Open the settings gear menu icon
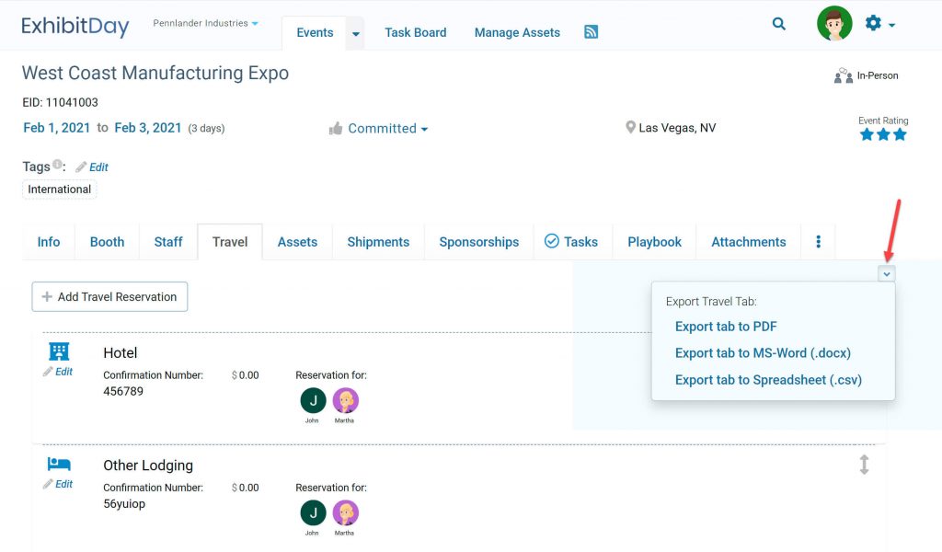This screenshot has width=942, height=552. coord(872,24)
